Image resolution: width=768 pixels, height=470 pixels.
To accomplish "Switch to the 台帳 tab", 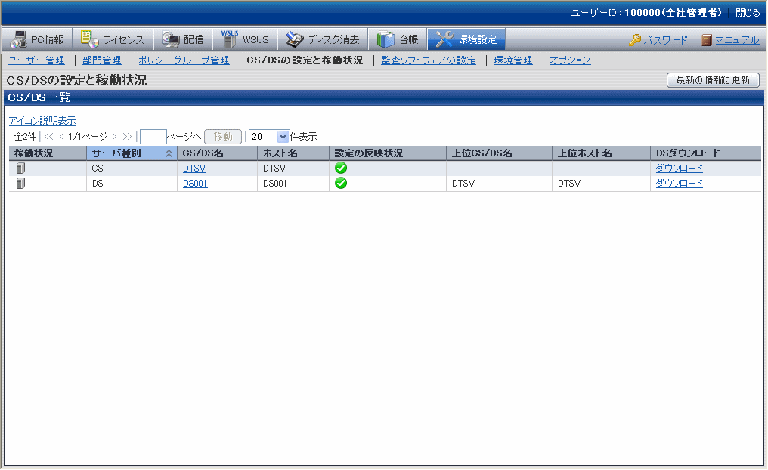I will pyautogui.click(x=398, y=39).
